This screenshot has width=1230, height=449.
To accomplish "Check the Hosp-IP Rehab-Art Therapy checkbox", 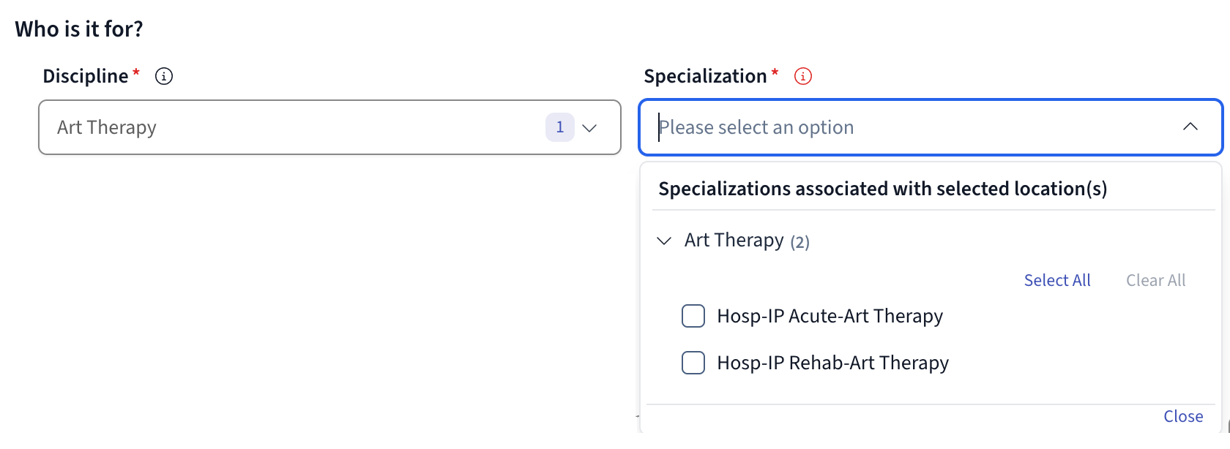I will (693, 363).
